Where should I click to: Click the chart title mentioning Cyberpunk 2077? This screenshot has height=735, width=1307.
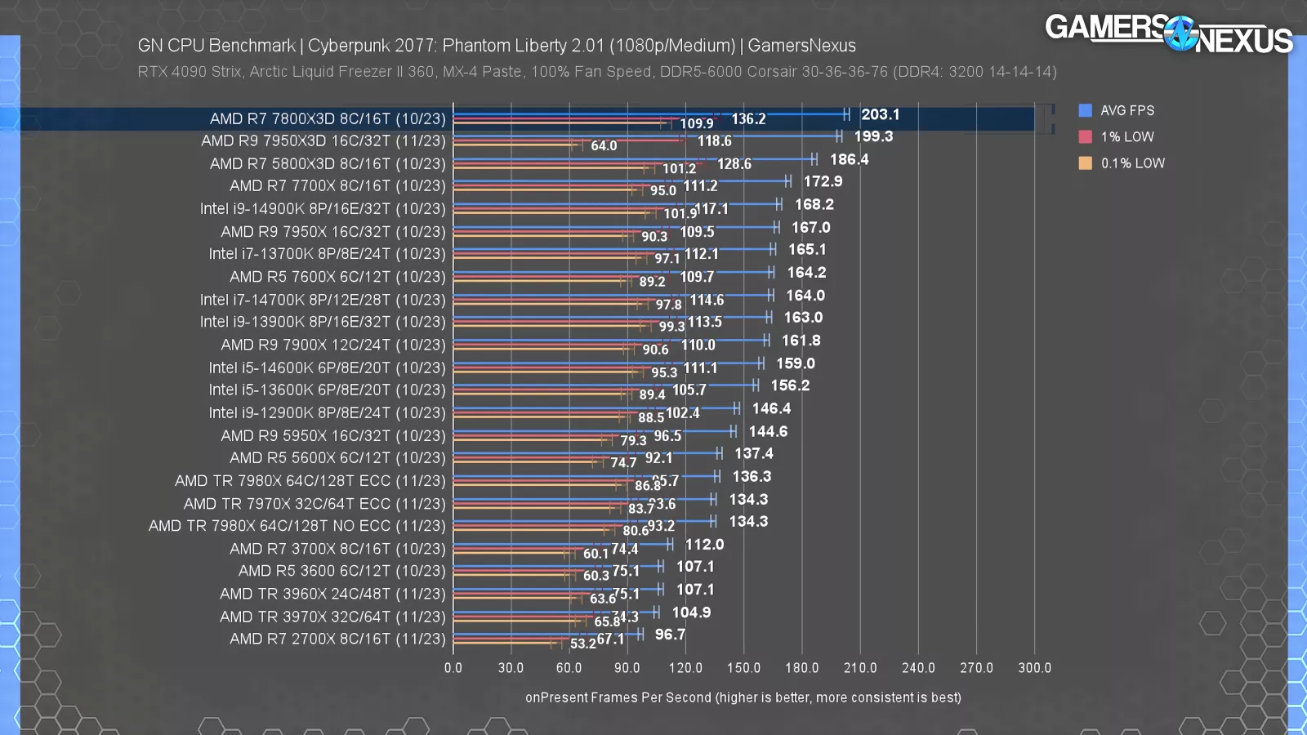(x=497, y=46)
